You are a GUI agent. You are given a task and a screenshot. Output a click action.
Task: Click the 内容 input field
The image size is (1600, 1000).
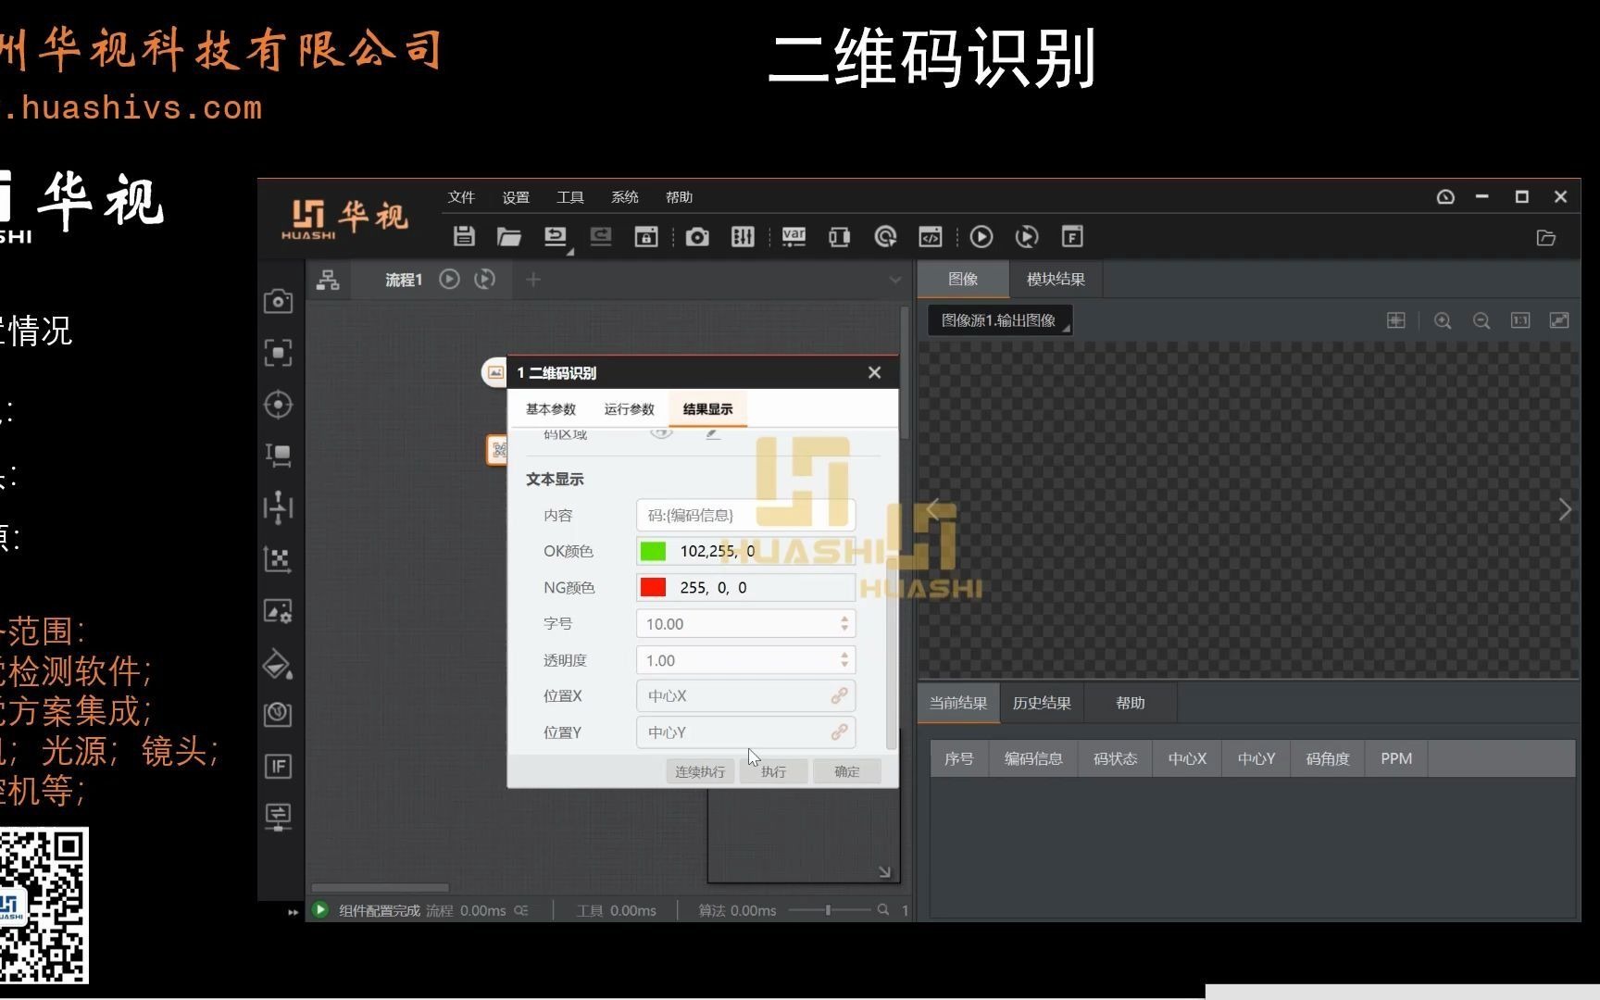pyautogui.click(x=745, y=515)
